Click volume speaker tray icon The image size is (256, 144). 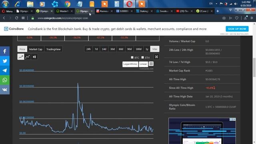click(x=236, y=4)
